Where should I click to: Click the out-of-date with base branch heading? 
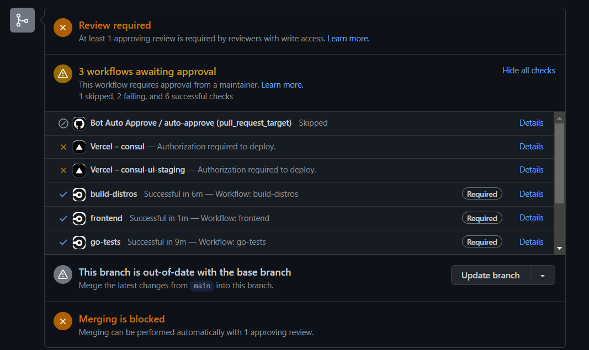click(185, 272)
